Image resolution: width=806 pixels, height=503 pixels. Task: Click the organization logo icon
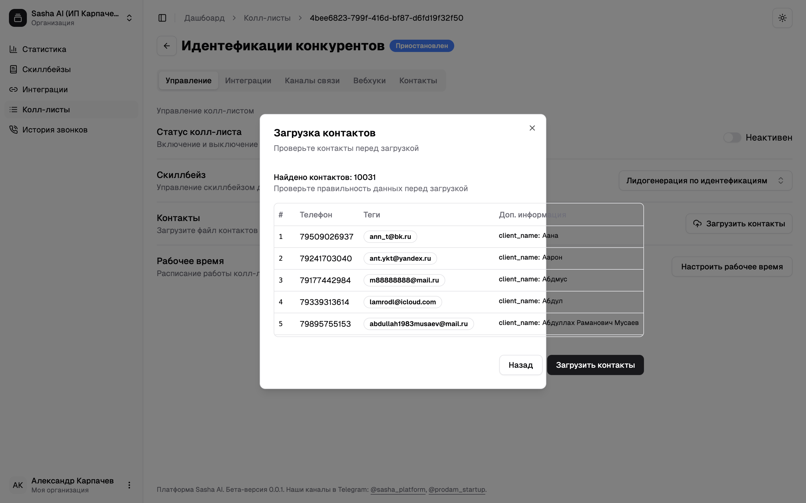(x=18, y=18)
